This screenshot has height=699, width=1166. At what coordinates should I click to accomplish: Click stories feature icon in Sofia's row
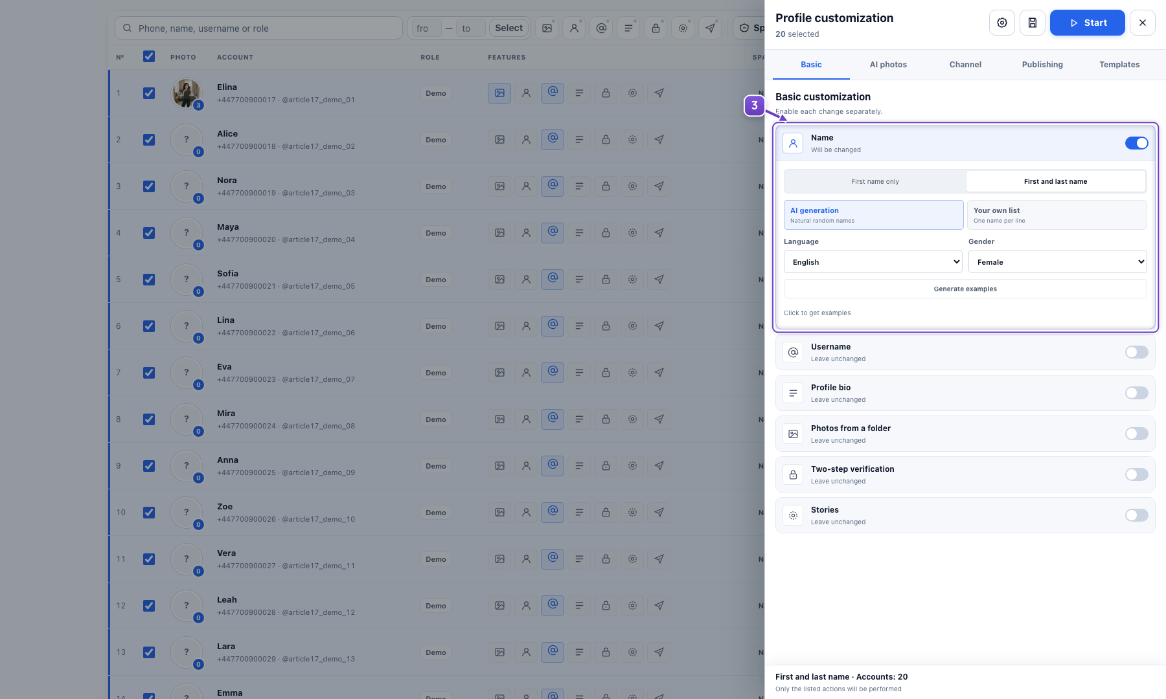click(632, 280)
